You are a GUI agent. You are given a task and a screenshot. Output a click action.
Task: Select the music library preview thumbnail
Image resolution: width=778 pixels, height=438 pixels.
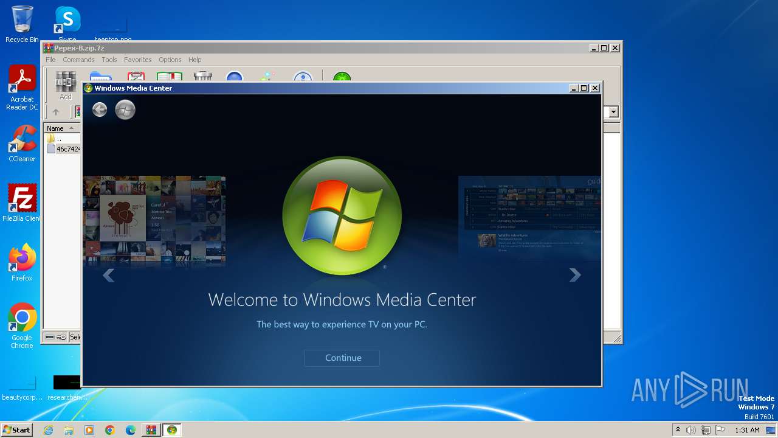pyautogui.click(x=154, y=221)
